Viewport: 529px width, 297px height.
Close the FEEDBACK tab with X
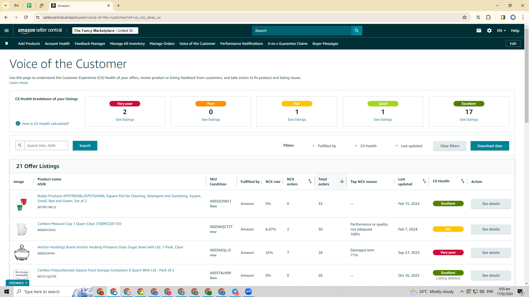tap(26, 283)
